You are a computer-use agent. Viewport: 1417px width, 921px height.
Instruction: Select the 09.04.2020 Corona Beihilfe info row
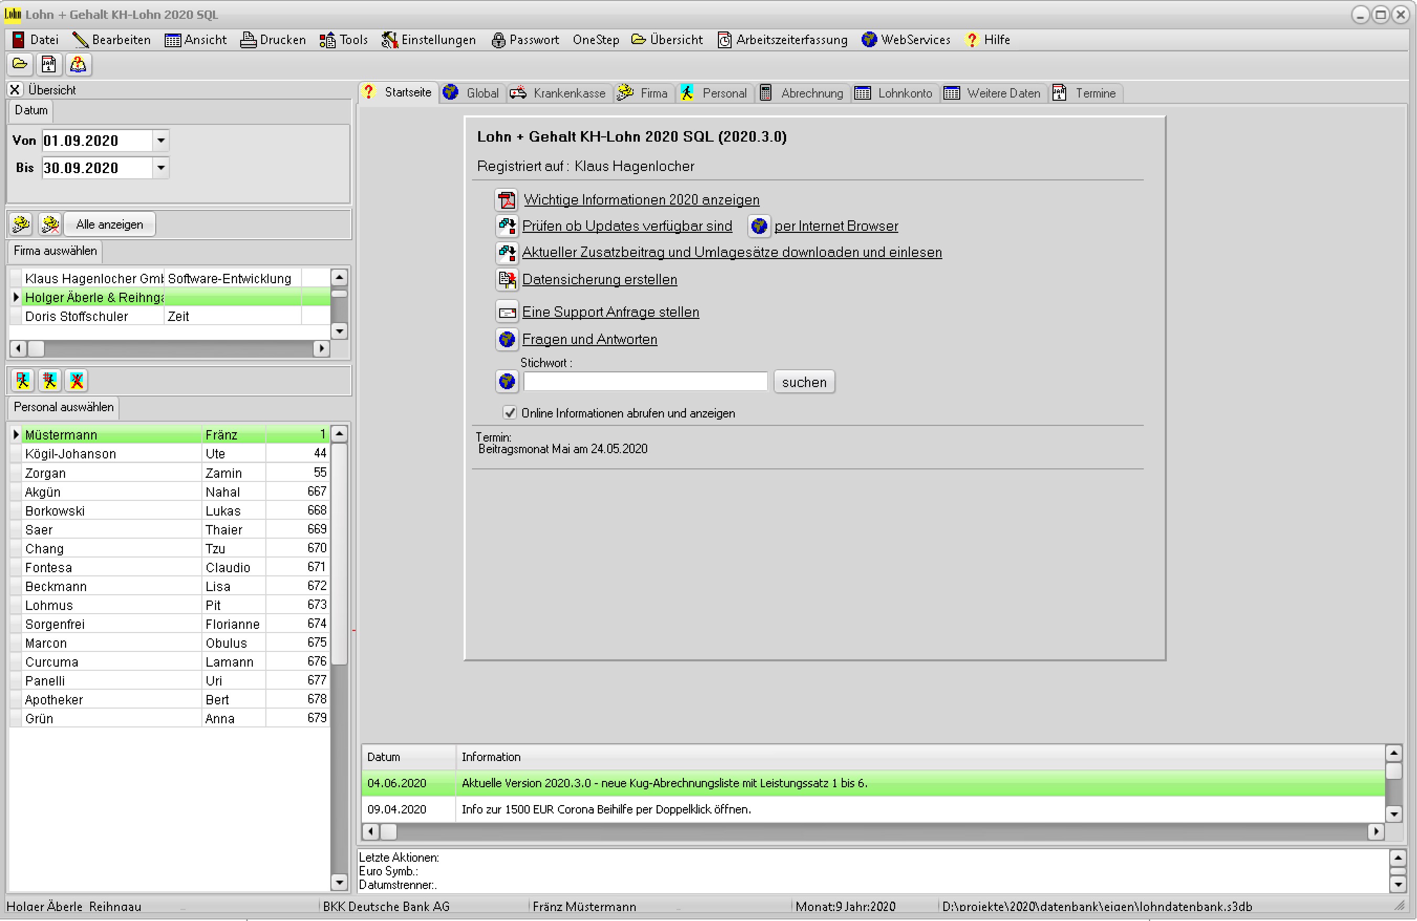point(873,809)
